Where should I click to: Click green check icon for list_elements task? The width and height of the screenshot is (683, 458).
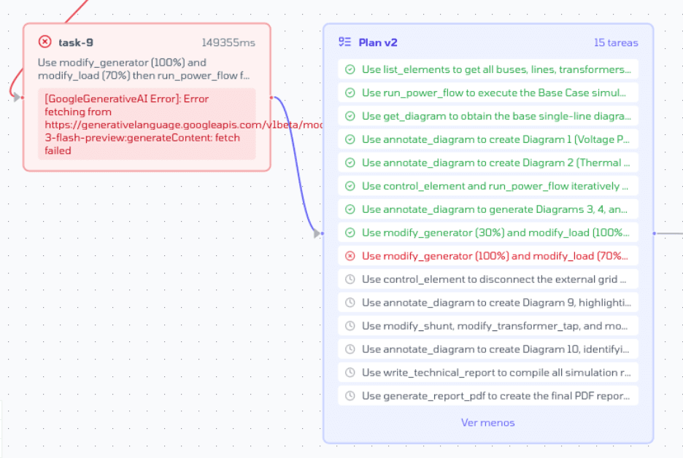350,69
